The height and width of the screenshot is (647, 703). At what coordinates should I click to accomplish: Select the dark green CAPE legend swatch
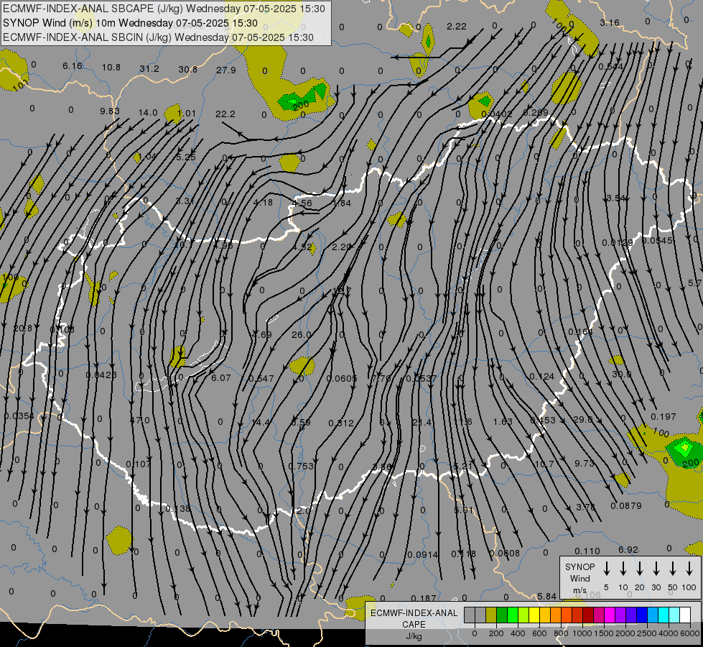point(502,615)
